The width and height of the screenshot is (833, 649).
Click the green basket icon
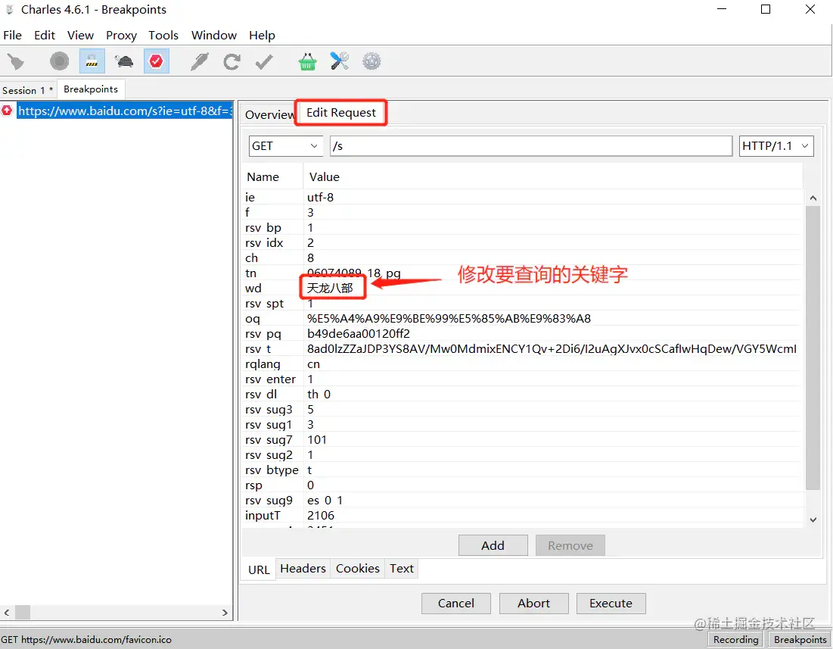(x=308, y=61)
